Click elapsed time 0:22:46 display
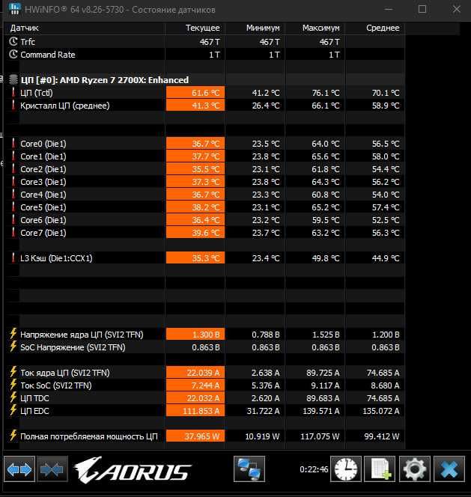This screenshot has height=497, width=471. point(314,469)
